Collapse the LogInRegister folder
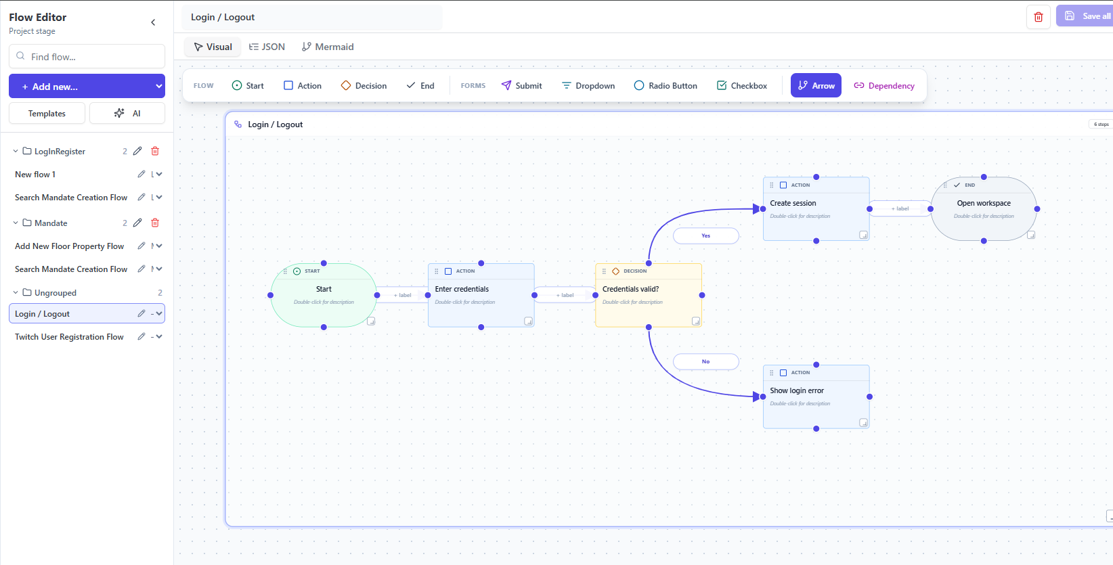Image resolution: width=1113 pixels, height=565 pixels. [16, 152]
